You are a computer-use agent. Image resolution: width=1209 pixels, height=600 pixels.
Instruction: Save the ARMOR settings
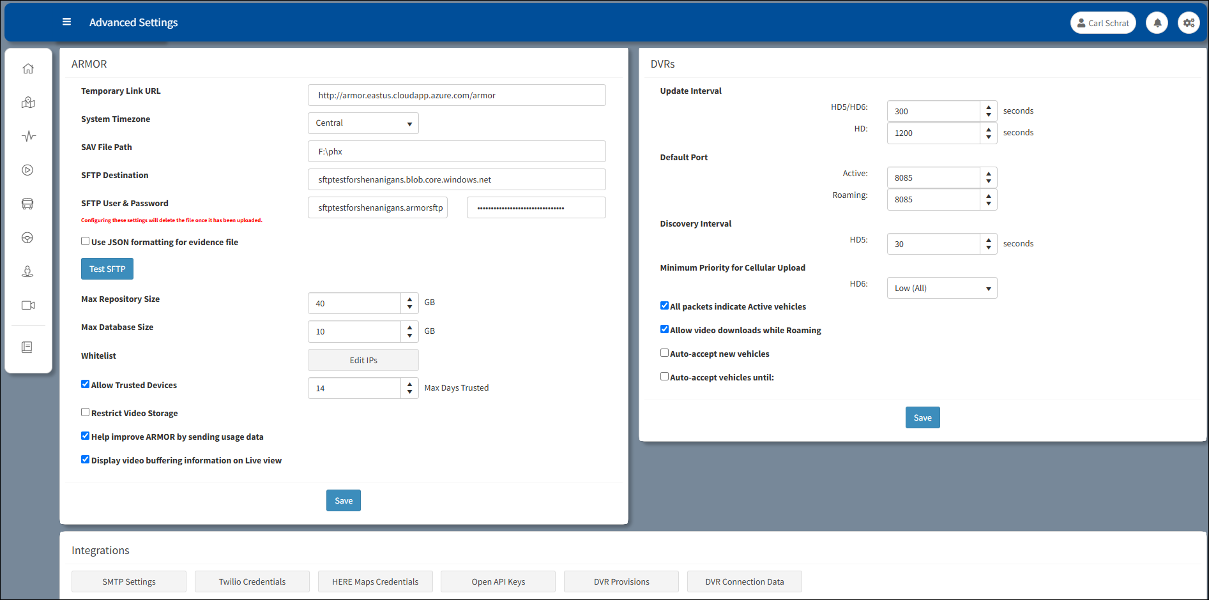[x=344, y=500]
